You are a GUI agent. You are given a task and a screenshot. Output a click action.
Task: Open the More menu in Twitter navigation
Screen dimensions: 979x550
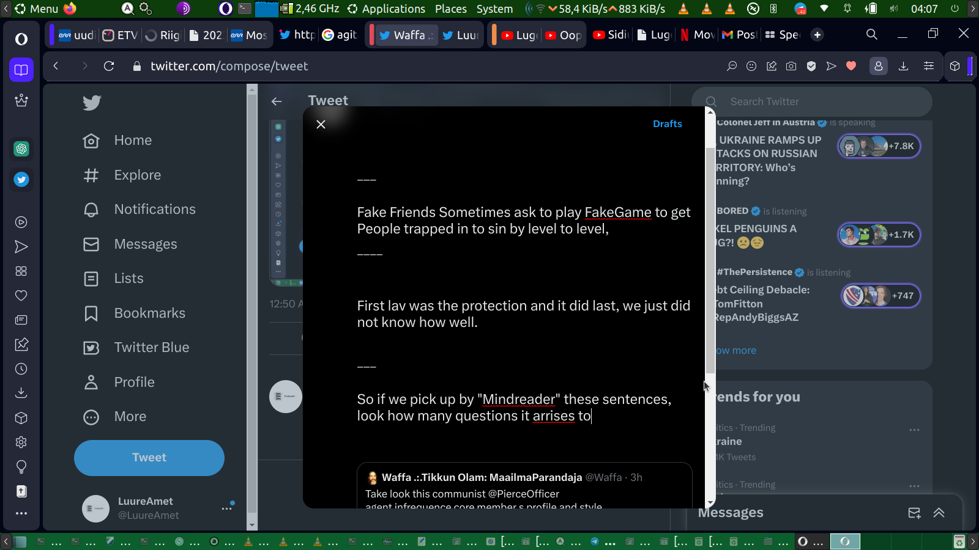tap(115, 417)
